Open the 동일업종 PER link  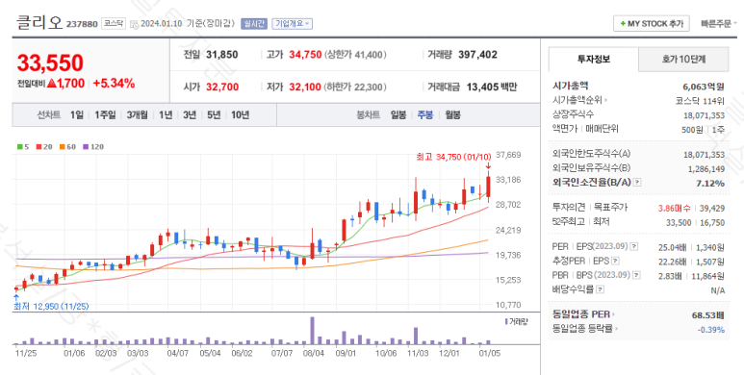583,313
